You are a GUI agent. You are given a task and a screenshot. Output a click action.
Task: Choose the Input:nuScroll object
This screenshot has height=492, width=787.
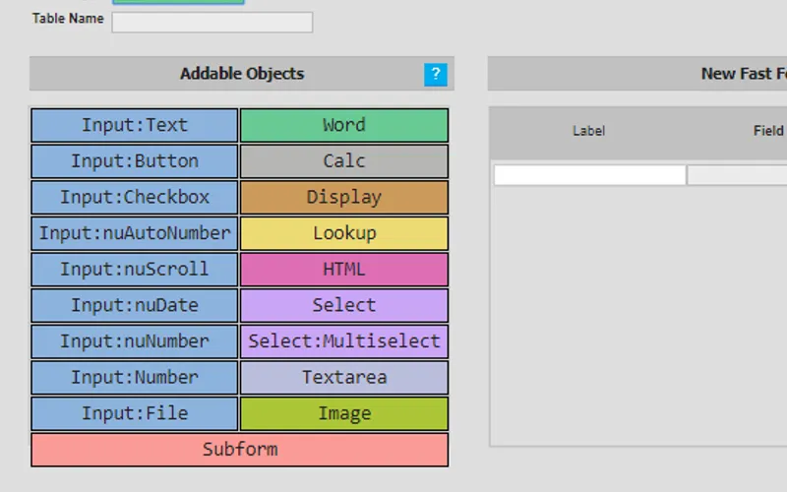[x=135, y=269]
